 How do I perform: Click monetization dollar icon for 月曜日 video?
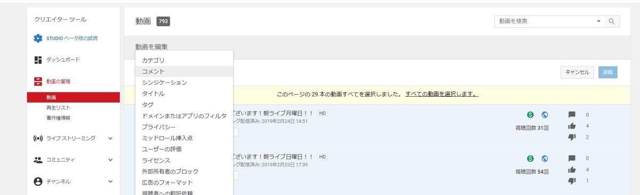pos(530,114)
